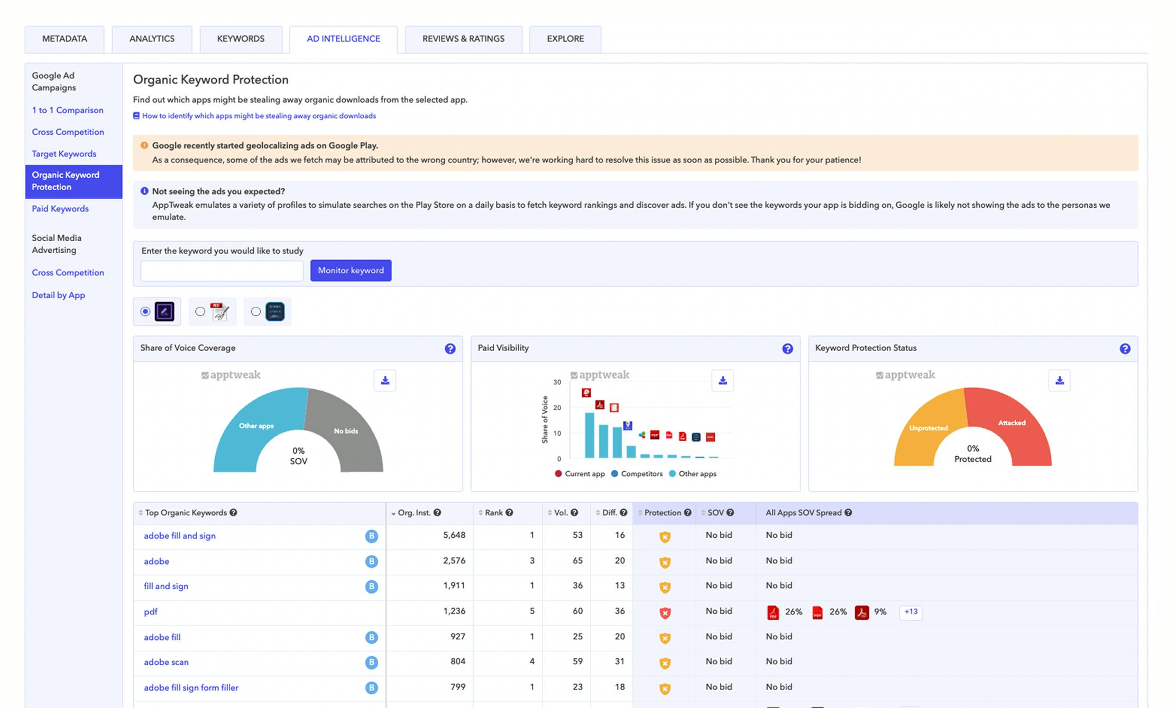This screenshot has height=708, width=1176.
Task: Click the red attacked shield for pdf
Action: click(x=665, y=612)
